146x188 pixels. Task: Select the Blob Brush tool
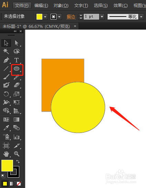coord(6,85)
